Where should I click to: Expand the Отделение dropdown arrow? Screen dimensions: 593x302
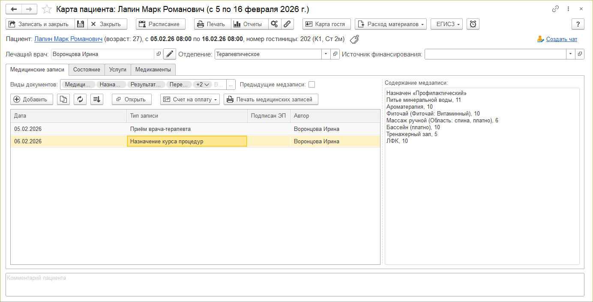pos(326,54)
